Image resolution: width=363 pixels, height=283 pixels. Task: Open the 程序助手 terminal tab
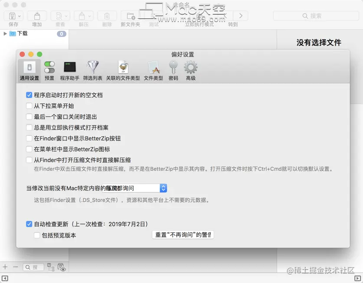click(70, 71)
